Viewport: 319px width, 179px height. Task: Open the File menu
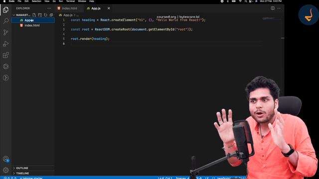point(19,1)
